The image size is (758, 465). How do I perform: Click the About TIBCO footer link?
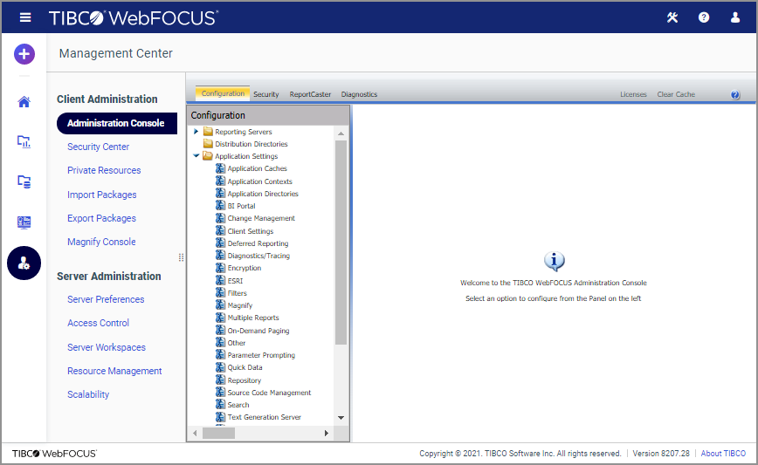click(x=723, y=454)
